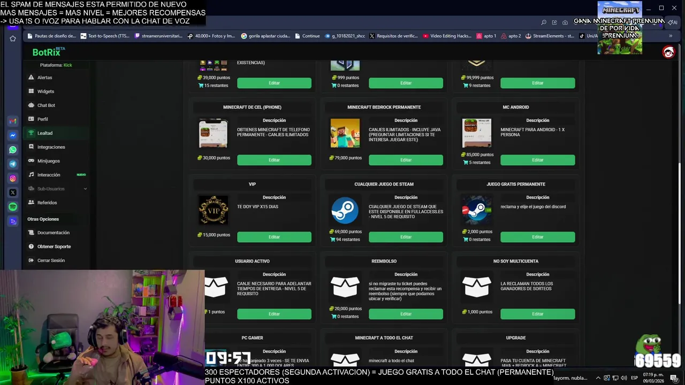
Task: Click the Reembolso box icon
Action: coord(345,287)
